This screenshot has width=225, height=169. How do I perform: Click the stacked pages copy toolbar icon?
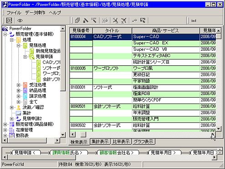click(x=78, y=21)
